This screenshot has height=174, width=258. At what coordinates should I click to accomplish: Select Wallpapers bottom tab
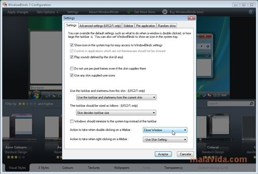(122, 168)
